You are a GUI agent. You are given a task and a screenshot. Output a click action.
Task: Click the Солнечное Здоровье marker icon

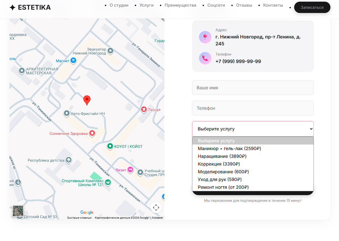pos(92,133)
